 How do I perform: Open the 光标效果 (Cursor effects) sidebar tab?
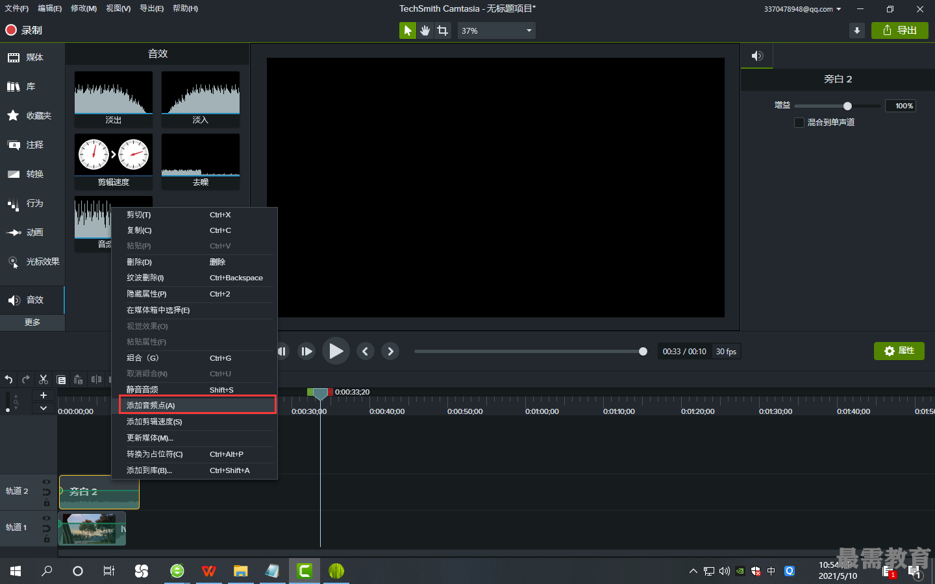(32, 262)
